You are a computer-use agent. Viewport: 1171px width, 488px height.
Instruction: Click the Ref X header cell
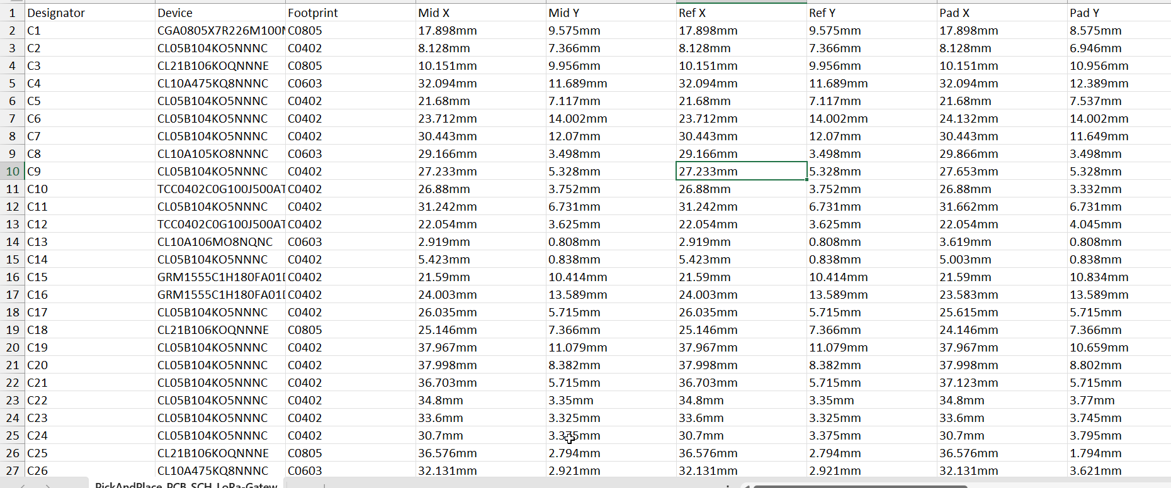741,13
